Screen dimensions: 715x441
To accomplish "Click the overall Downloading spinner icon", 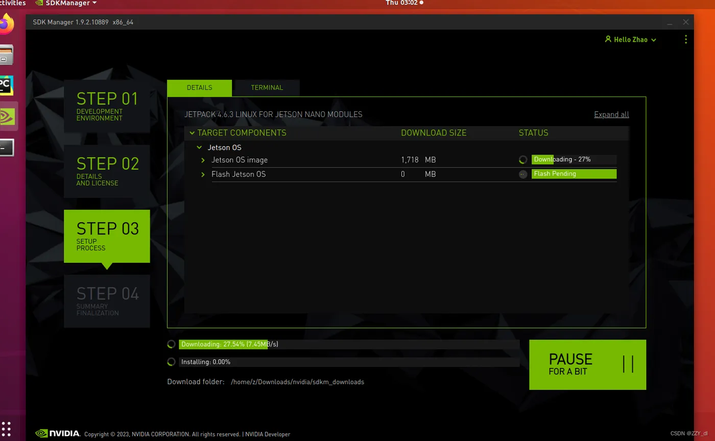I will 172,344.
